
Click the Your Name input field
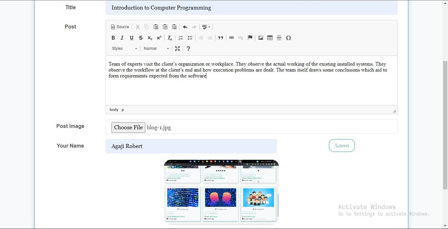click(x=191, y=146)
